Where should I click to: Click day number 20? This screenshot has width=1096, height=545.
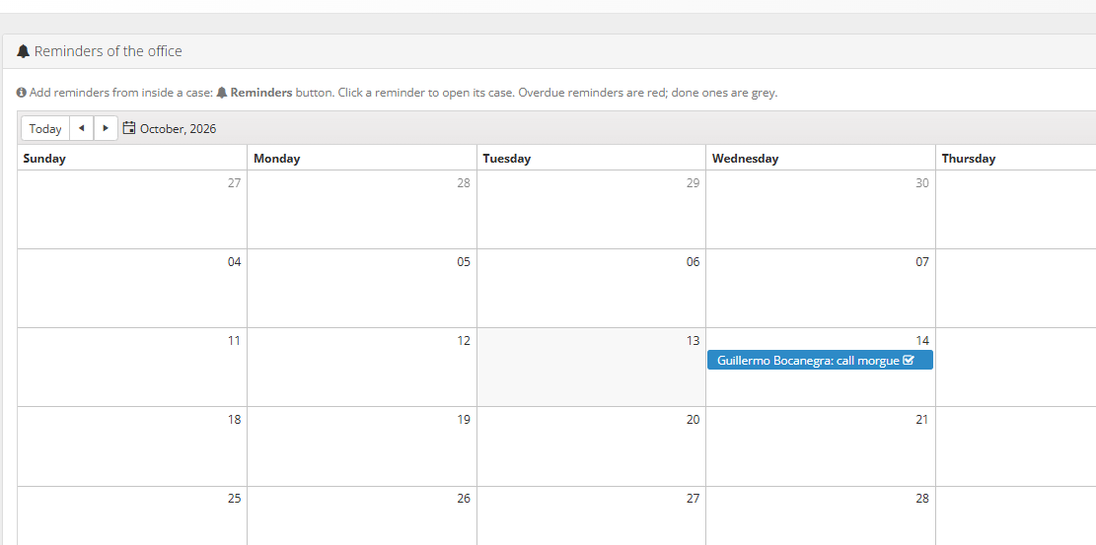693,419
